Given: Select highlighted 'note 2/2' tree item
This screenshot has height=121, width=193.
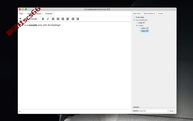Looking at the screenshot, I should 145,31.
